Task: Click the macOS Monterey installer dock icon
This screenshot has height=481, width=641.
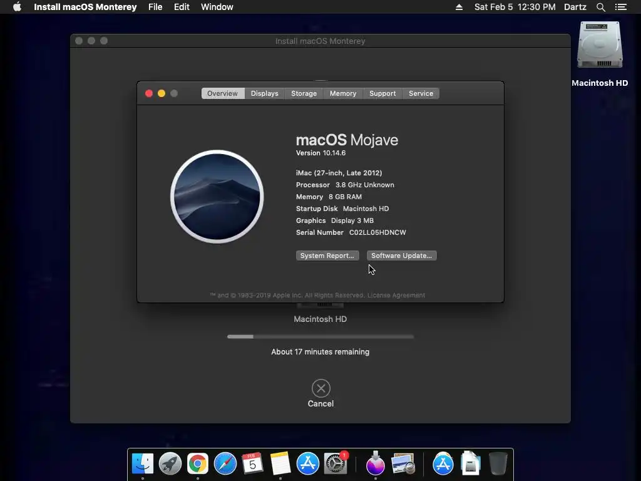Action: tap(376, 463)
